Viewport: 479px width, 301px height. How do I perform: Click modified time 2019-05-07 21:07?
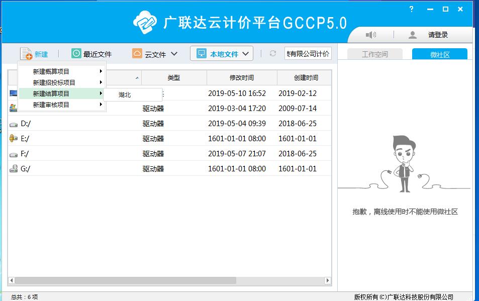point(237,154)
